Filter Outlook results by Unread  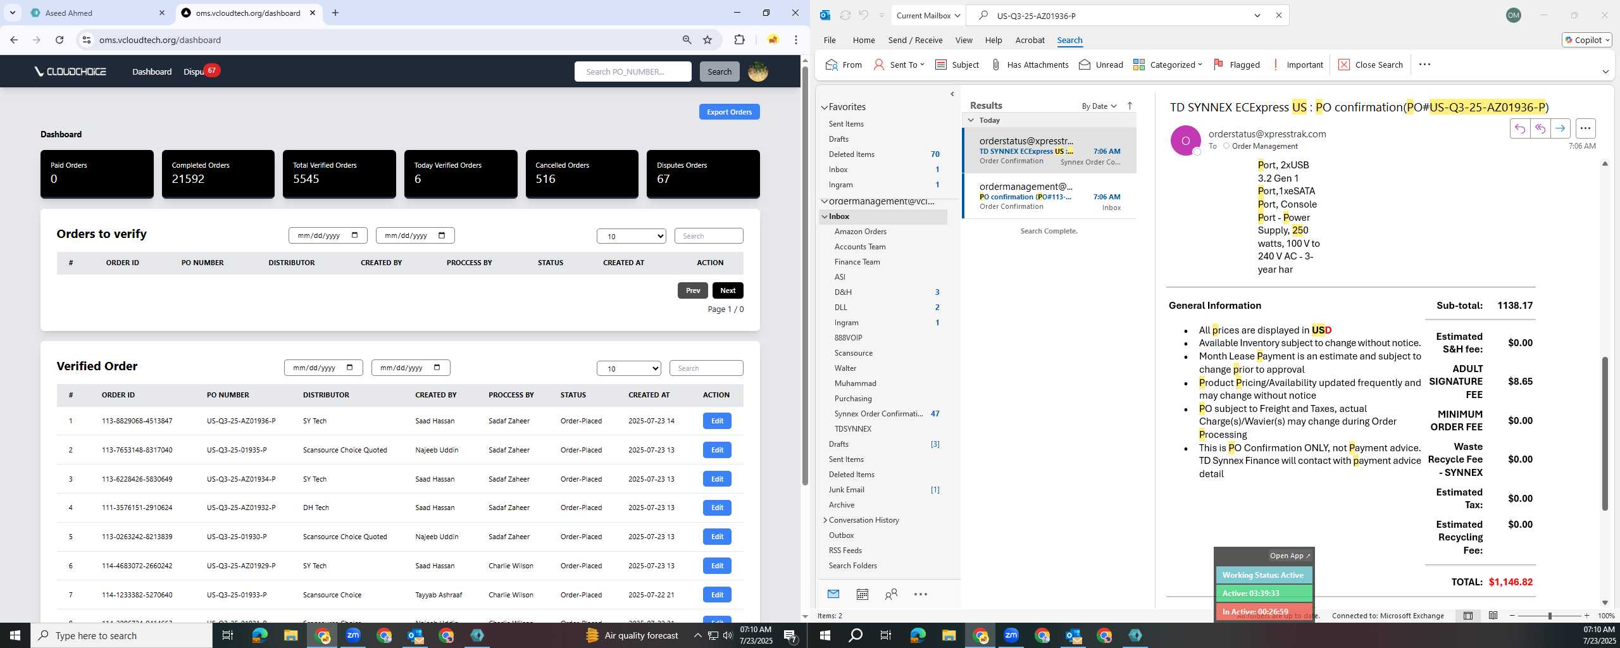(1101, 65)
